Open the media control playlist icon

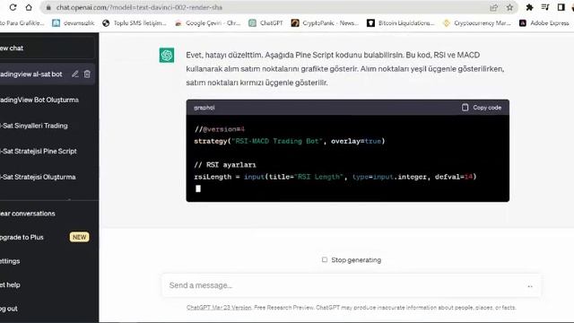[545, 7]
